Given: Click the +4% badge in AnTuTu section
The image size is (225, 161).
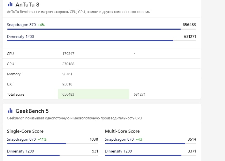Looking at the screenshot, I should pyautogui.click(x=41, y=25).
